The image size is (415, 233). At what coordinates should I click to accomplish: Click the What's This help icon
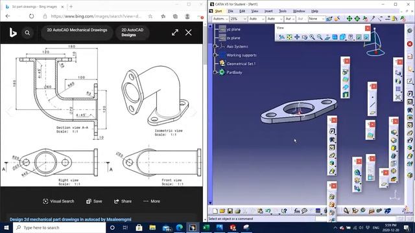(284, 211)
